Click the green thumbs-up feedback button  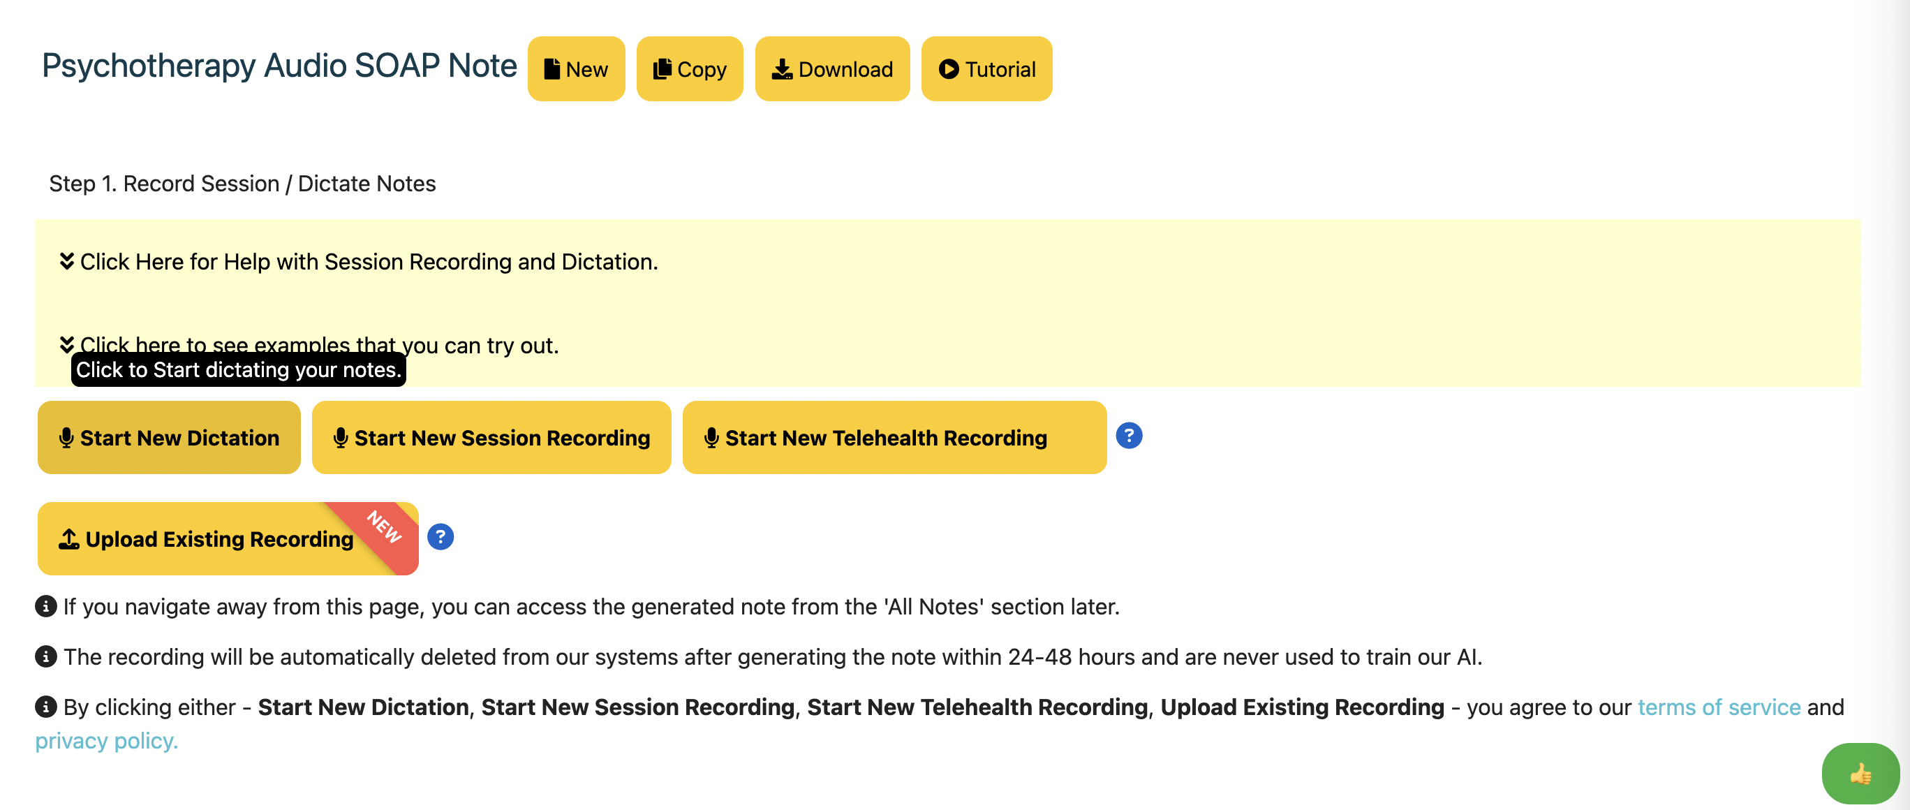[x=1860, y=774]
